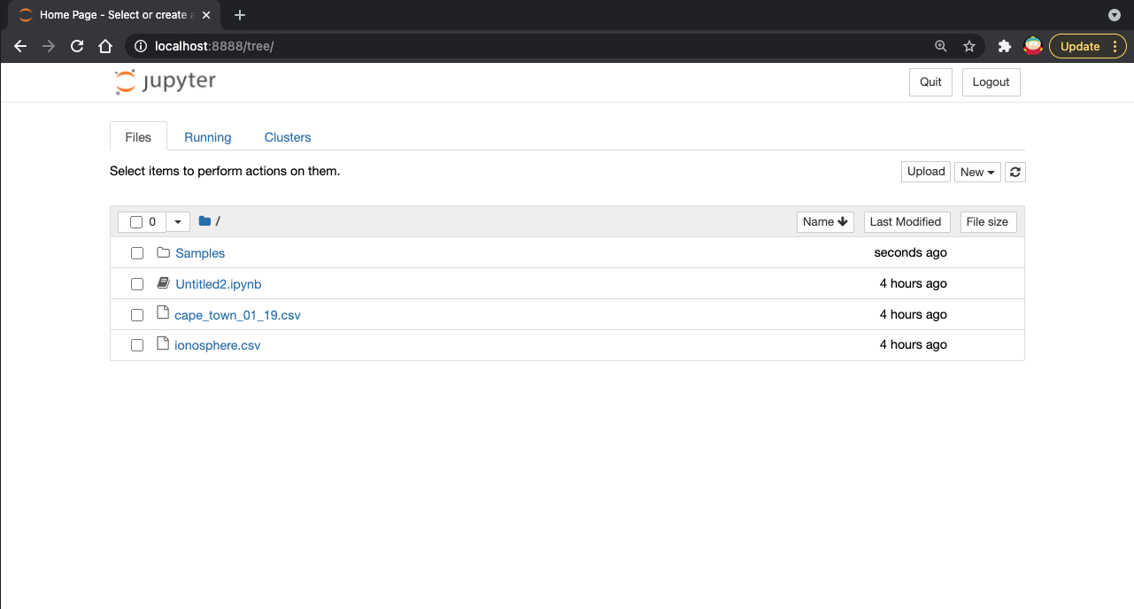
Task: Click the '4 hours ago' timestamp of cape_town_01_19.csv
Action: pos(914,314)
